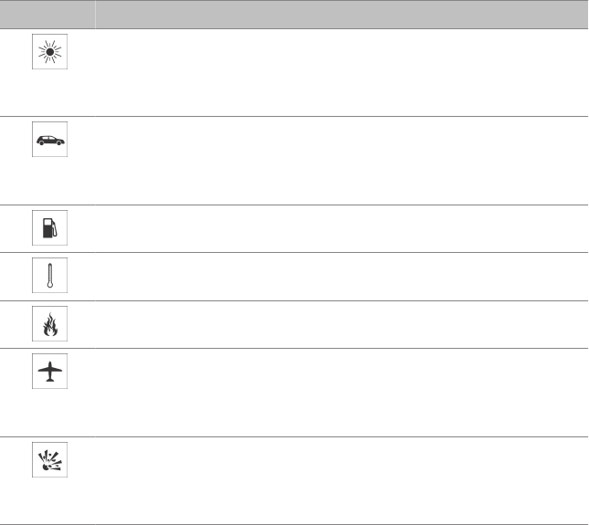589x525 pixels.
Task: Click the flame icon
Action: tap(49, 324)
